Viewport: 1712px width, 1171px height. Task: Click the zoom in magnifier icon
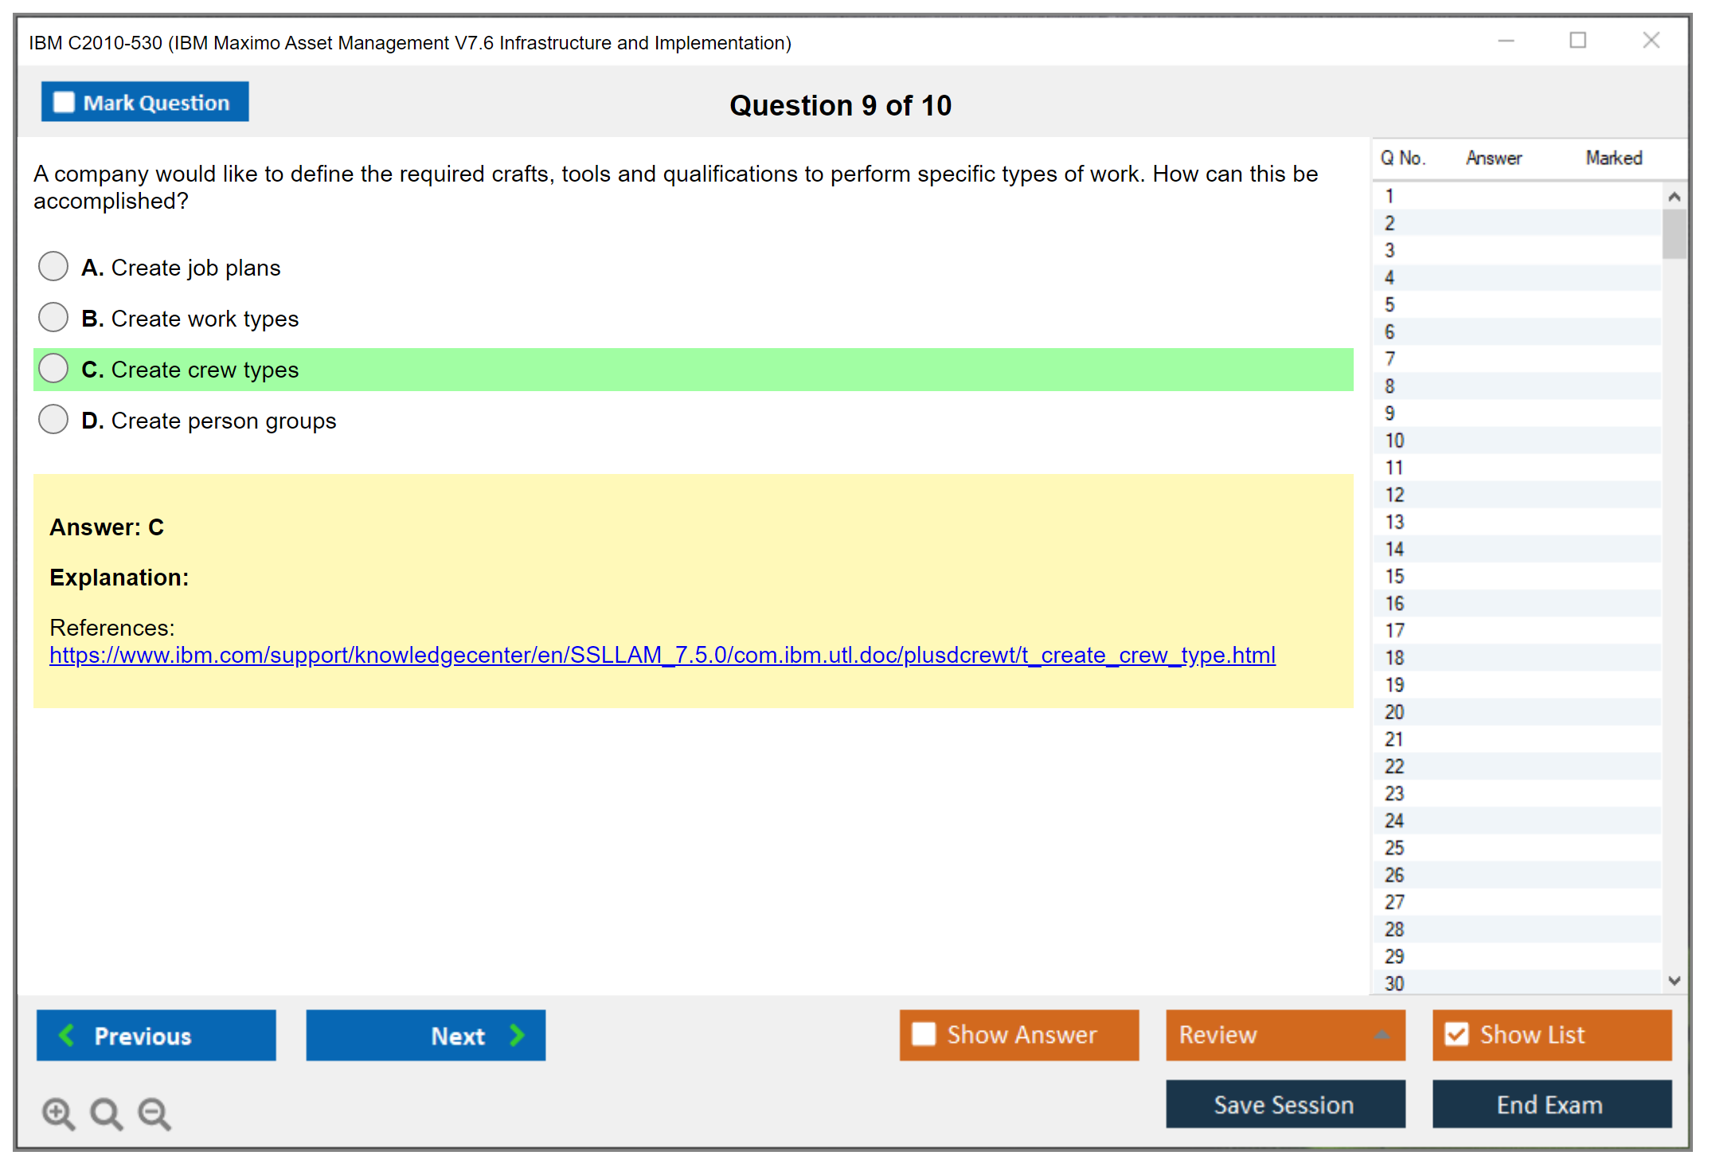58,1113
